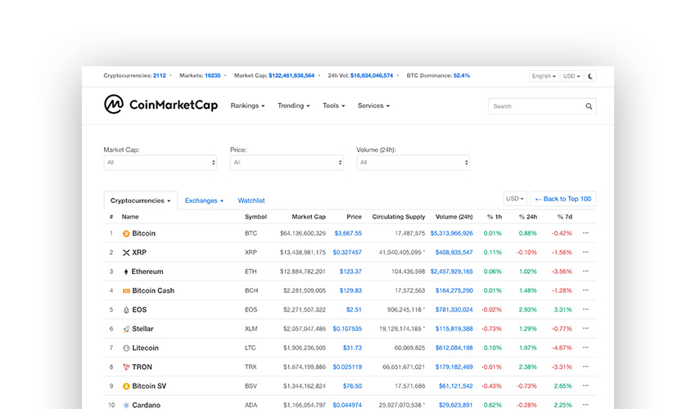Viewport: 696px width, 409px height.
Task: Click XRP price $0.327457
Action: (347, 252)
